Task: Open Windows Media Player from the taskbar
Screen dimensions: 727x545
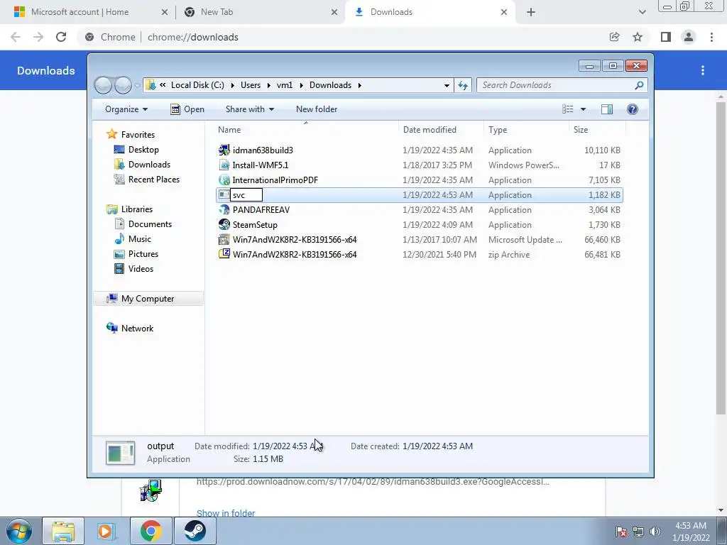Action: point(105,531)
